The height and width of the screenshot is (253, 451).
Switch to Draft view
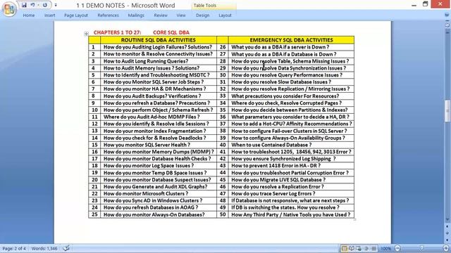coord(373,248)
